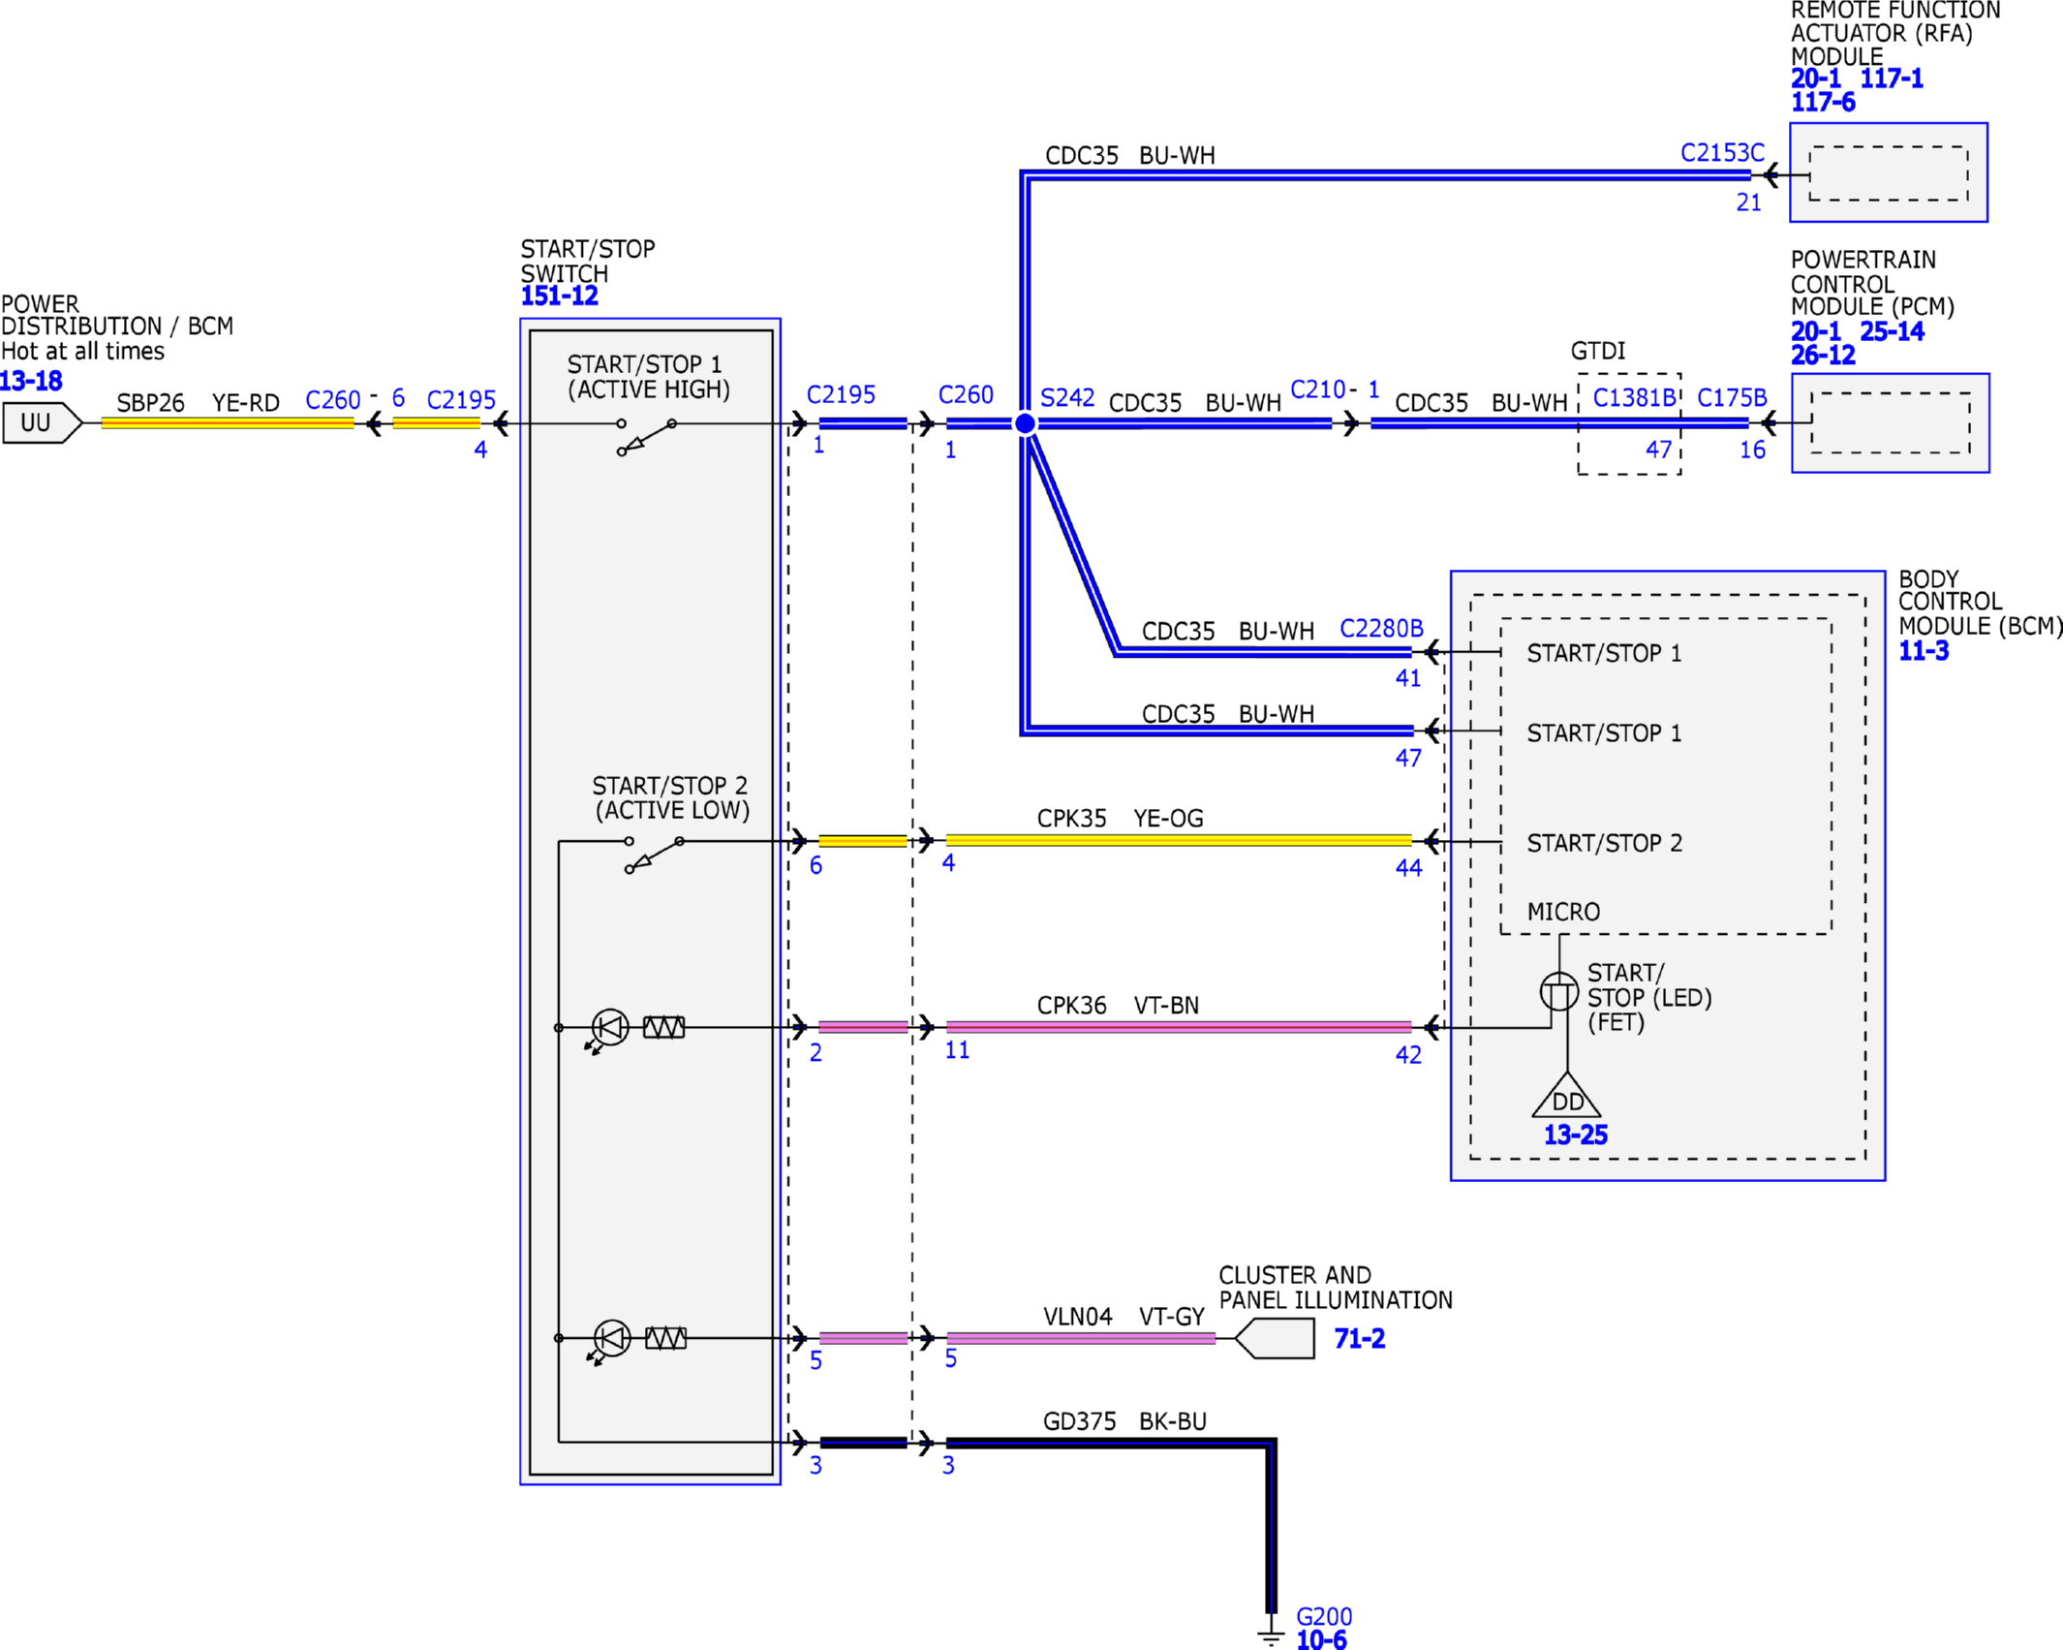
Task: Select the C2280B connector label
Action: [x=1381, y=629]
